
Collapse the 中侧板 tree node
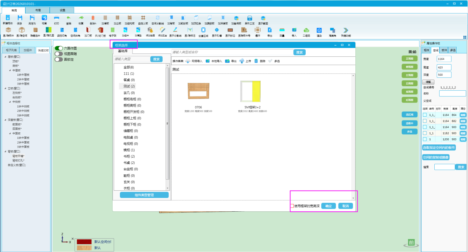pyautogui.click(x=10, y=102)
